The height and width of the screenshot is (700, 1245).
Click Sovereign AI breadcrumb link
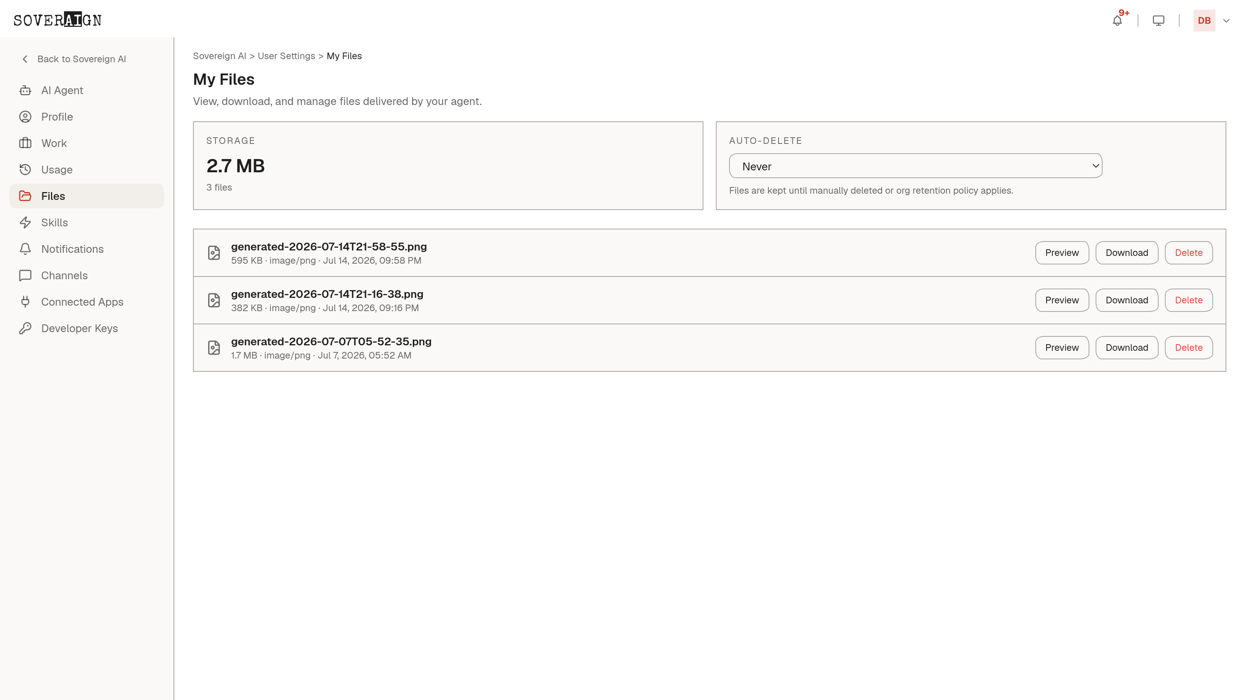pos(219,56)
